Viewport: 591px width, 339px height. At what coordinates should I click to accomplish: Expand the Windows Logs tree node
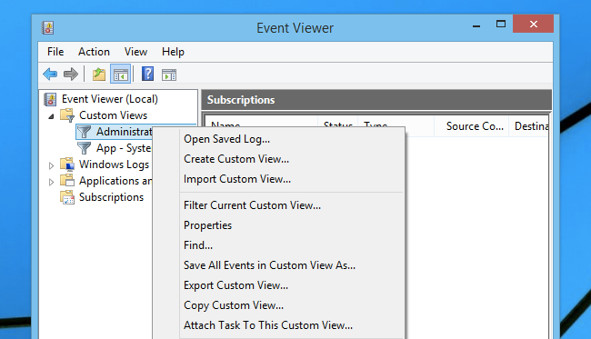tap(51, 165)
